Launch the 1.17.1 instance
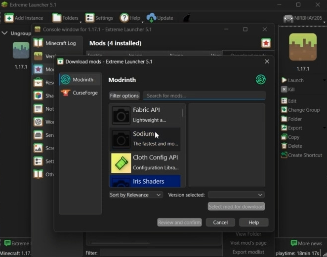This screenshot has width=327, height=257. point(292,80)
